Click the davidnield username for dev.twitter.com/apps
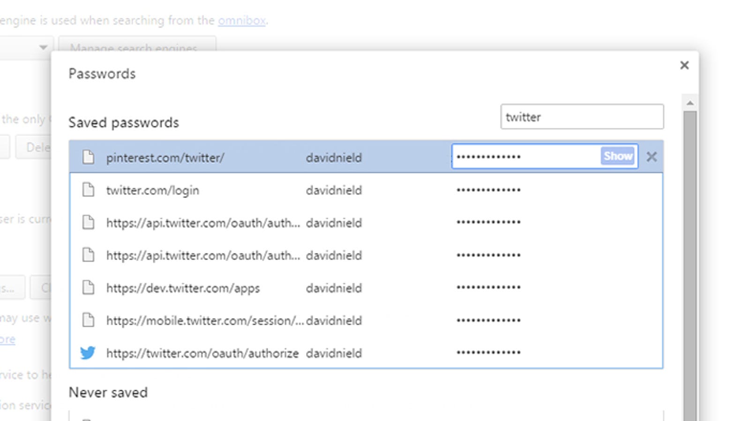Screen dimensions: 750x421 click(334, 288)
